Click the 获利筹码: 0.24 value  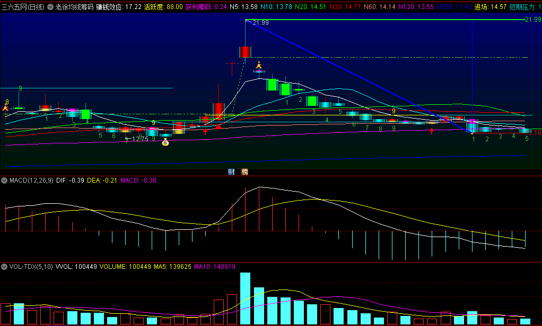(x=206, y=7)
